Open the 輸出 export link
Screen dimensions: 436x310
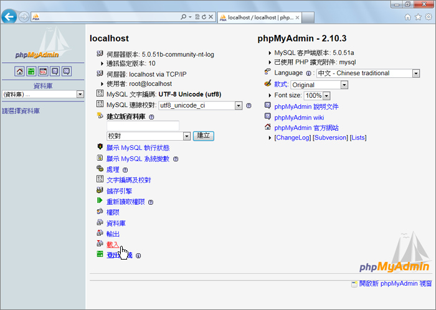pos(113,234)
